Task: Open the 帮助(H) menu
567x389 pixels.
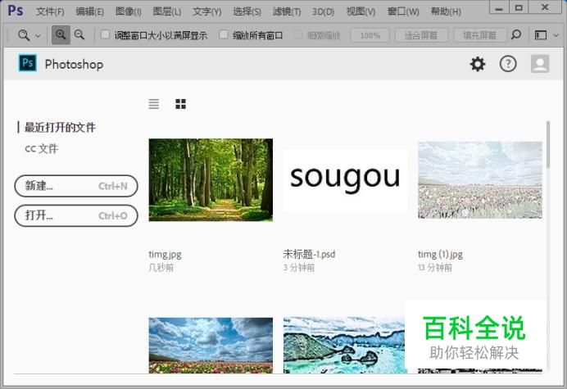Action: 446,11
